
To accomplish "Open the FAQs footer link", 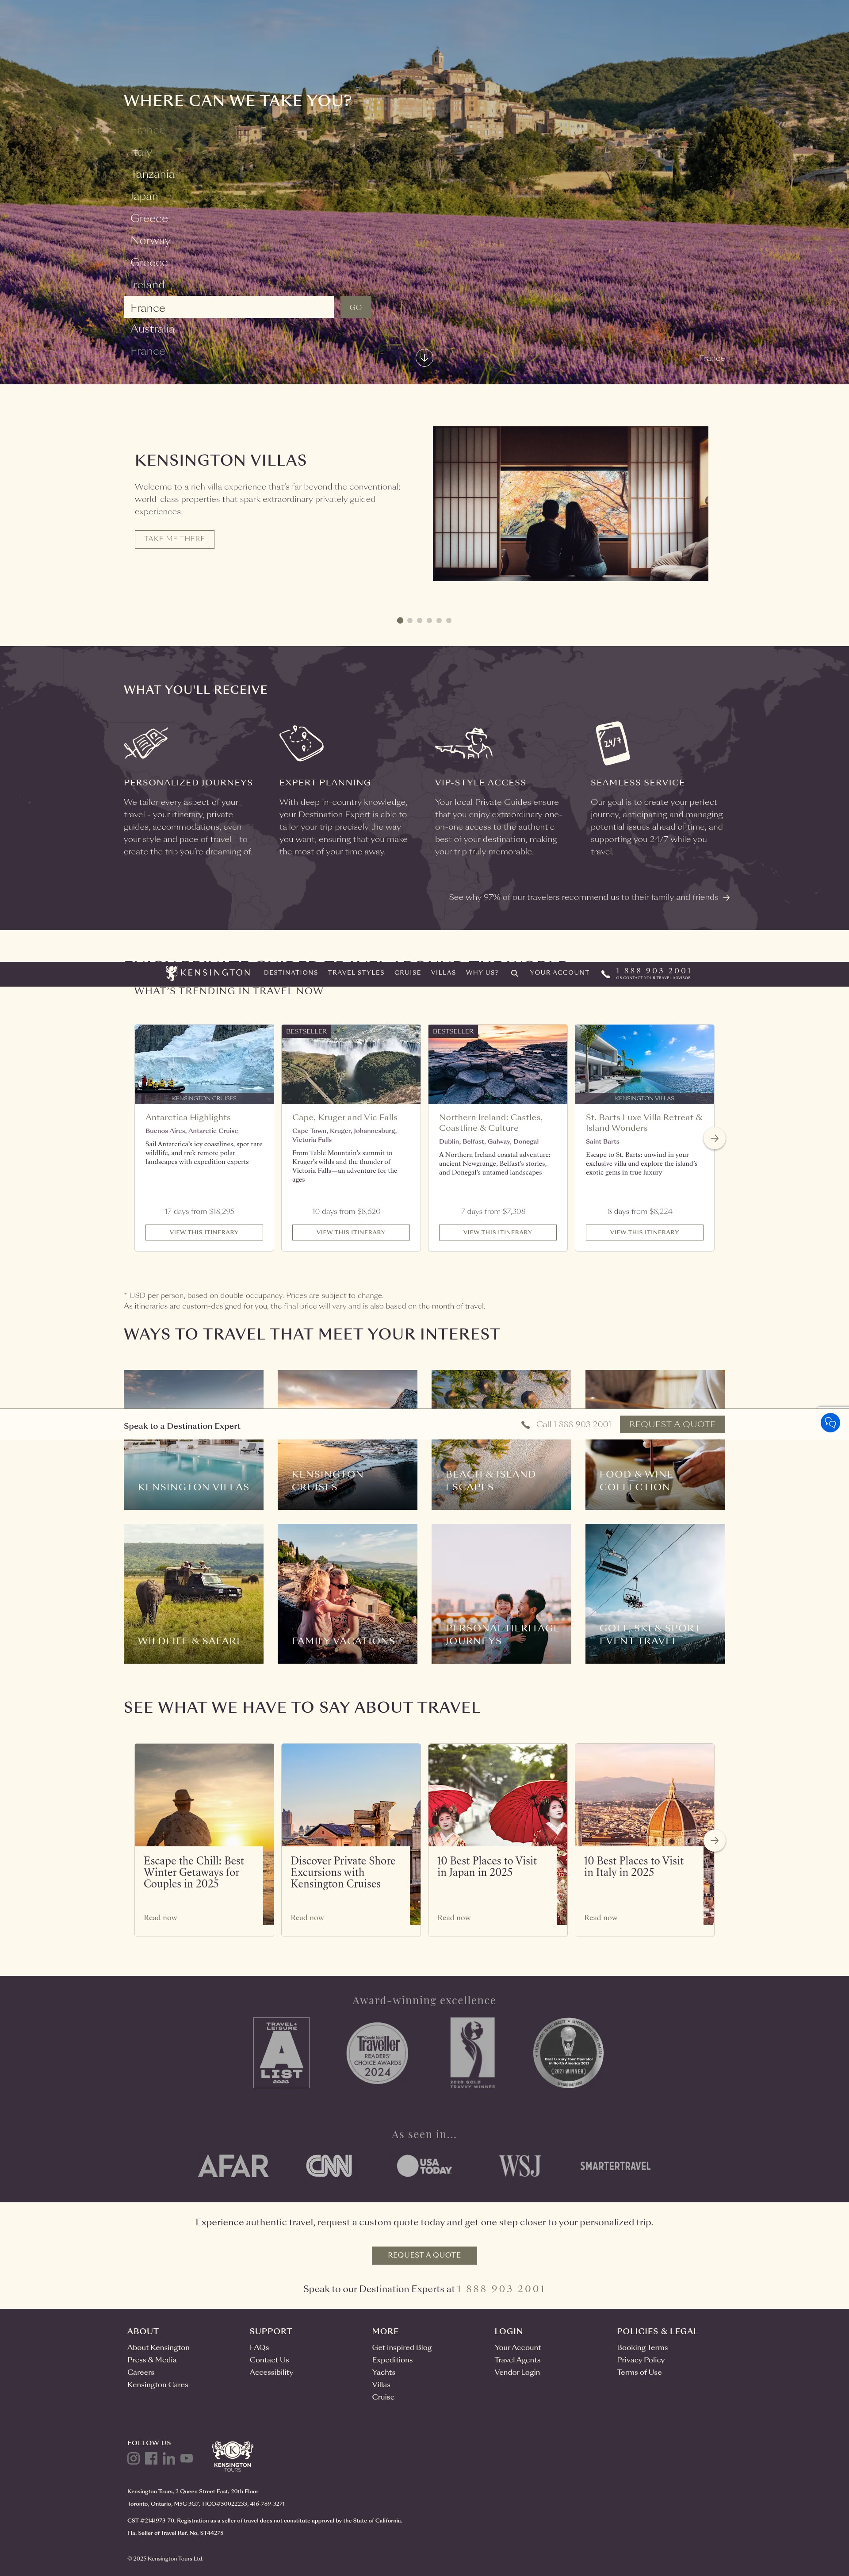I will click(x=259, y=2347).
